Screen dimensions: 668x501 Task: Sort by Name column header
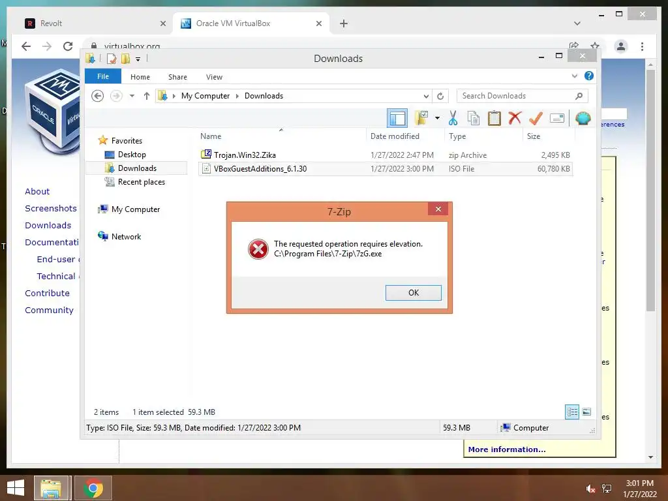pos(281,136)
